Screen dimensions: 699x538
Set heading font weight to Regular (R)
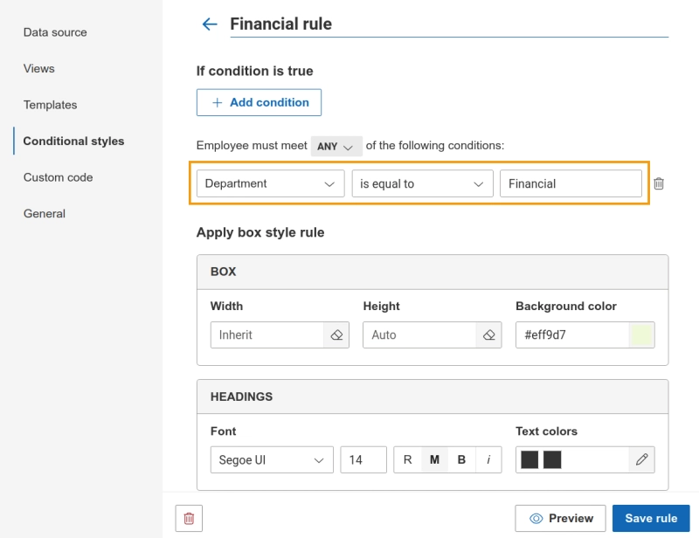click(x=407, y=459)
